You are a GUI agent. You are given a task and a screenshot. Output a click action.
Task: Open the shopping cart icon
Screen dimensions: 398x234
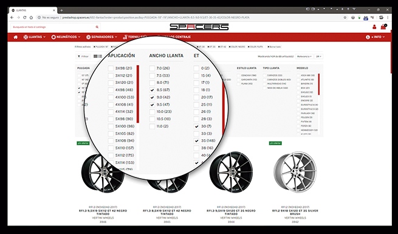coord(383,27)
